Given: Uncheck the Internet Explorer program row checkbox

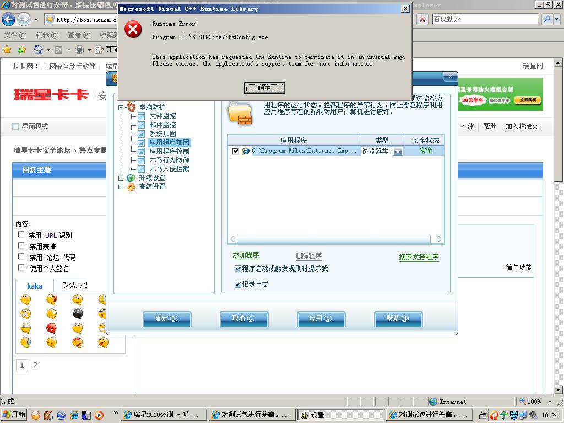Looking at the screenshot, I should pyautogui.click(x=235, y=151).
